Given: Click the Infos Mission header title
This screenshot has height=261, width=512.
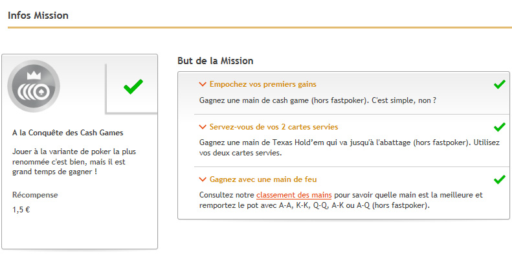Looking at the screenshot, I should (38, 16).
